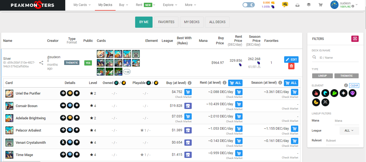Delete the Silver deck with trash icon

(291, 66)
